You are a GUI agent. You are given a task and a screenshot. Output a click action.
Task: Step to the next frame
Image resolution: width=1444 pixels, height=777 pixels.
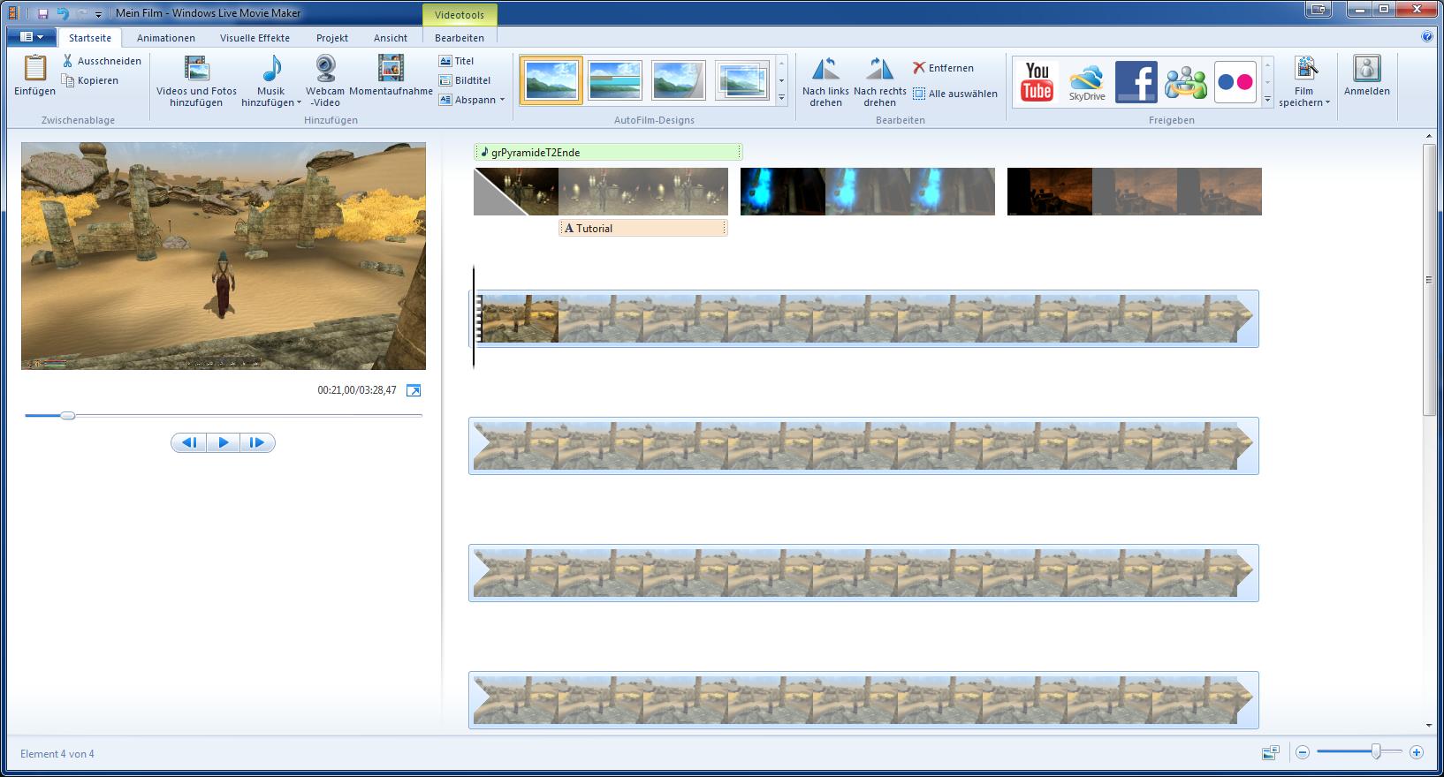tap(257, 442)
